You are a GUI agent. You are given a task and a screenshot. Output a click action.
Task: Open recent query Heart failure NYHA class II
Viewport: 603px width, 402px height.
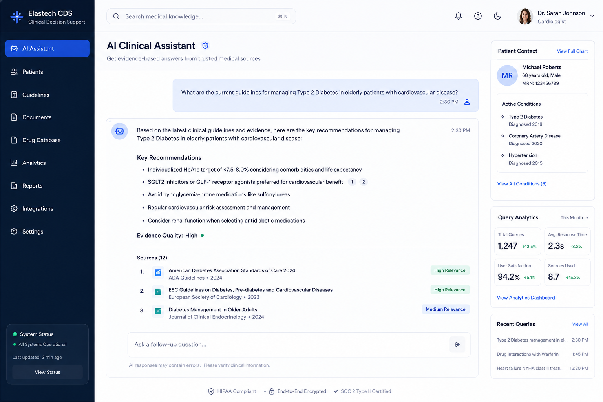coord(542,368)
